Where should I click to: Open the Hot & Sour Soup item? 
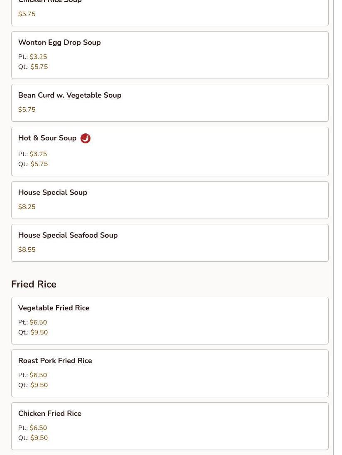click(47, 138)
